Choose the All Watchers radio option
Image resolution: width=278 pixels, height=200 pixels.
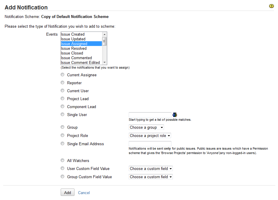tap(62, 161)
